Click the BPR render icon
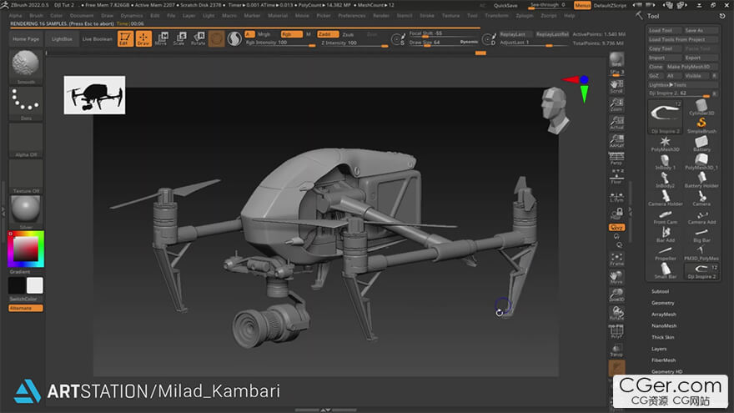This screenshot has height=413, width=734. coord(616,59)
